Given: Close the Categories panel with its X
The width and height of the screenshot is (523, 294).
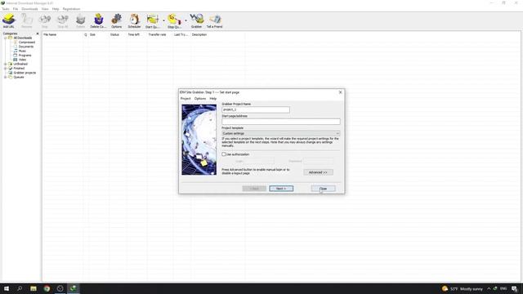Looking at the screenshot, I should (x=38, y=33).
